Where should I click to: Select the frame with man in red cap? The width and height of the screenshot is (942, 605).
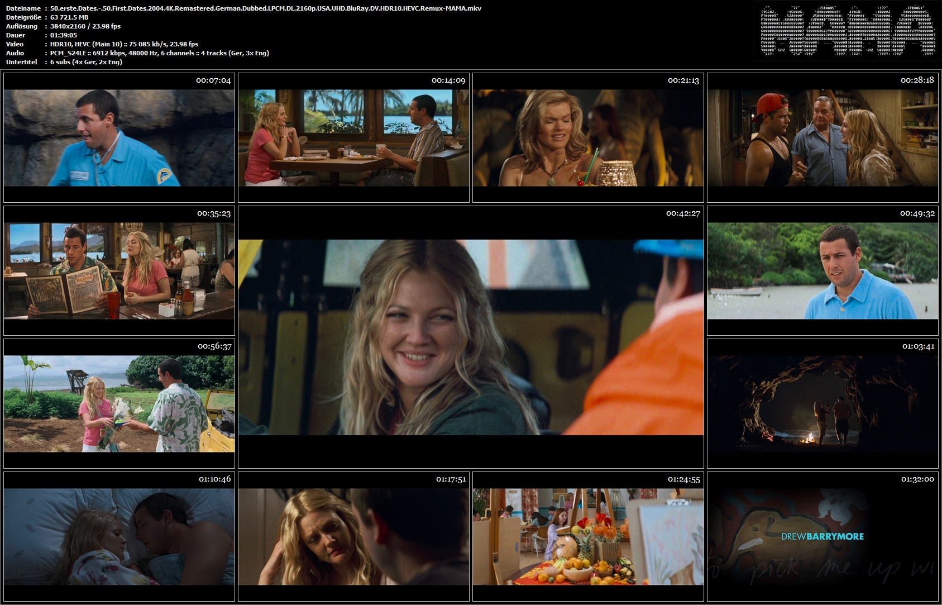[823, 137]
